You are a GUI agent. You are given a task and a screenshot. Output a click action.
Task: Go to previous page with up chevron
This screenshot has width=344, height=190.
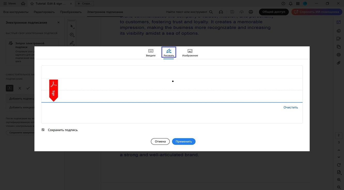click(x=339, y=150)
